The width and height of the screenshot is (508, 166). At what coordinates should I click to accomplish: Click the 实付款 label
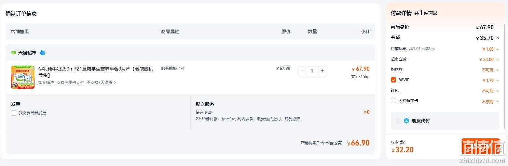click(398, 142)
